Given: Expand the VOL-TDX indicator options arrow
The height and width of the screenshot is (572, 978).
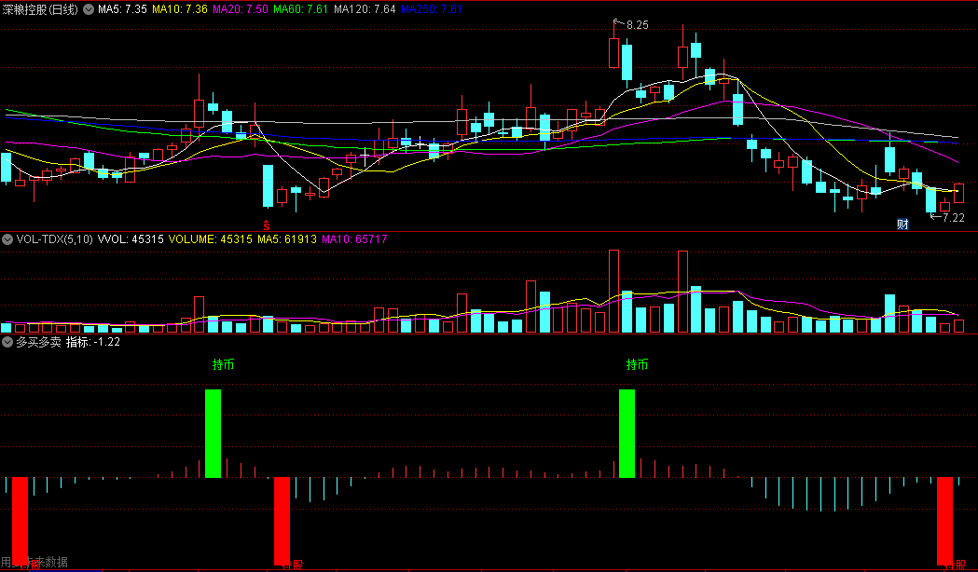Looking at the screenshot, I should pyautogui.click(x=7, y=239).
